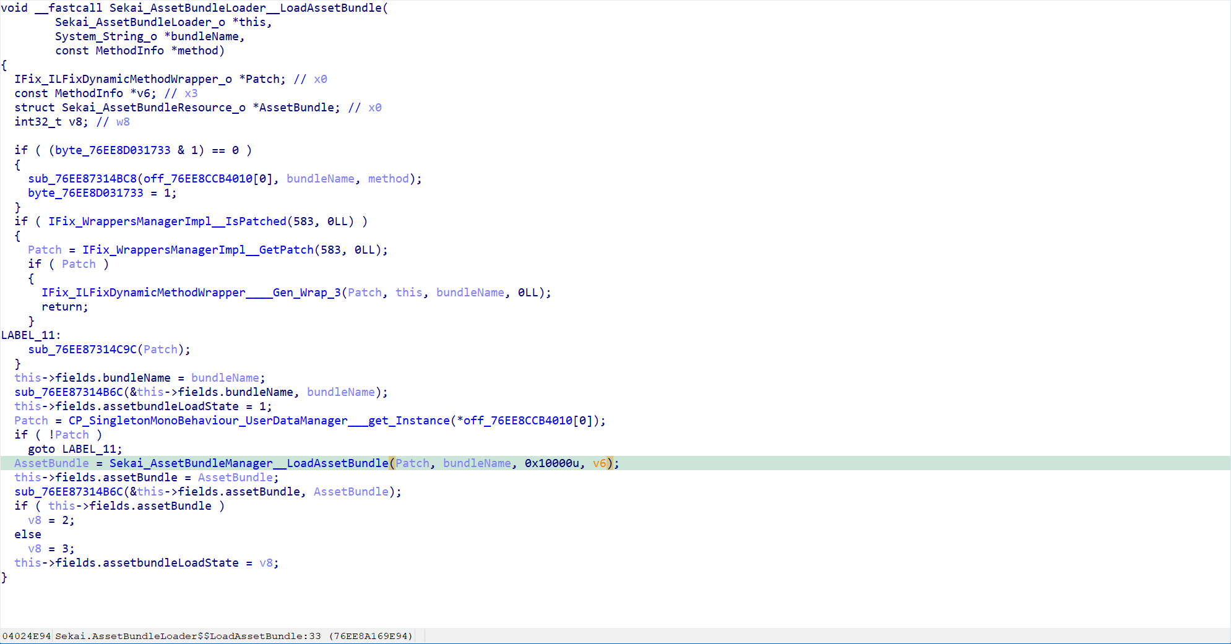This screenshot has height=644, width=1231.
Task: Click the 'return;' statement
Action: 65,307
